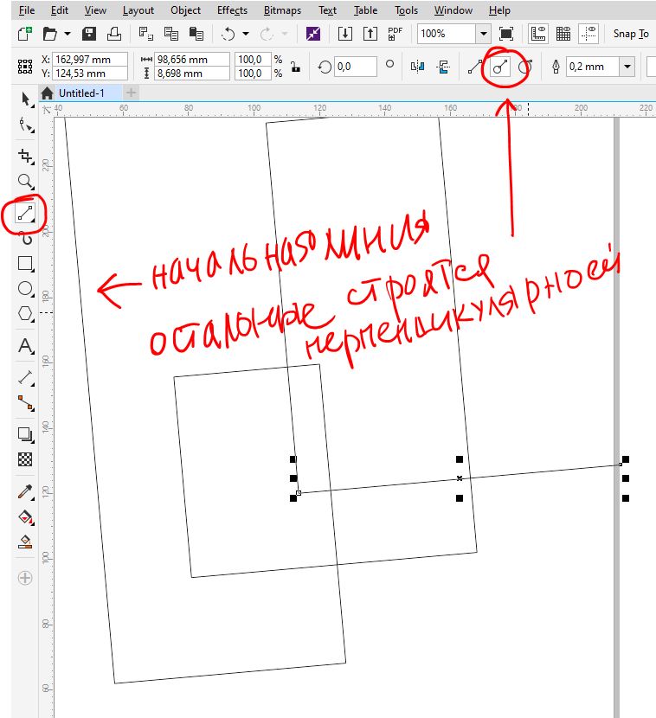The width and height of the screenshot is (656, 718).
Task: Click the Publish to PDF icon
Action: 395,34
